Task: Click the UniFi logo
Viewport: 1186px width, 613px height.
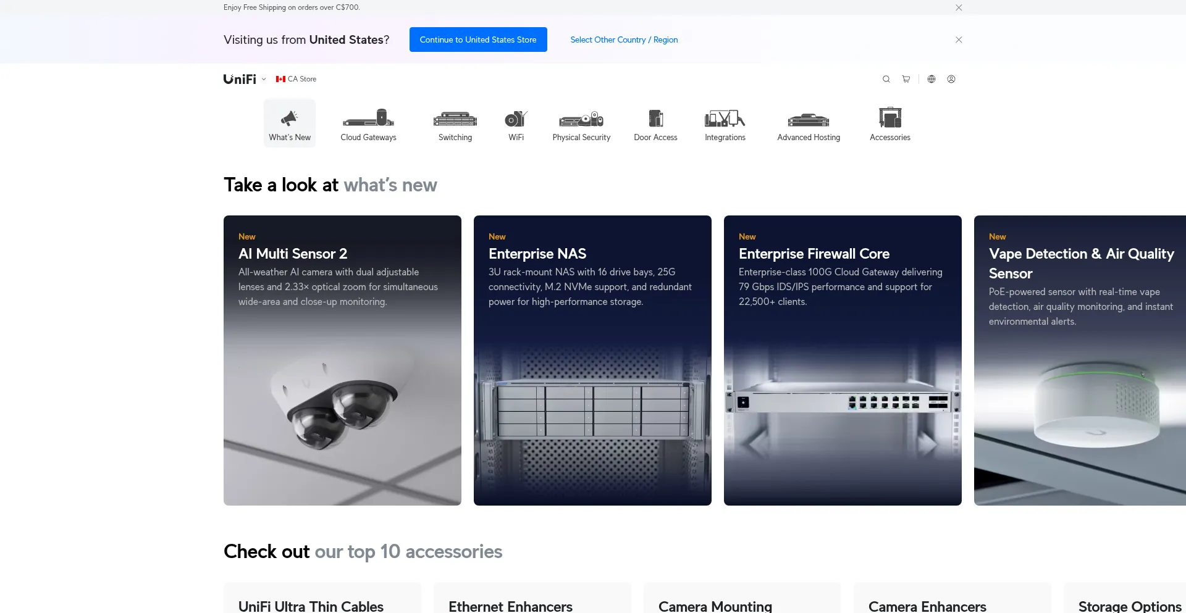Action: [240, 79]
